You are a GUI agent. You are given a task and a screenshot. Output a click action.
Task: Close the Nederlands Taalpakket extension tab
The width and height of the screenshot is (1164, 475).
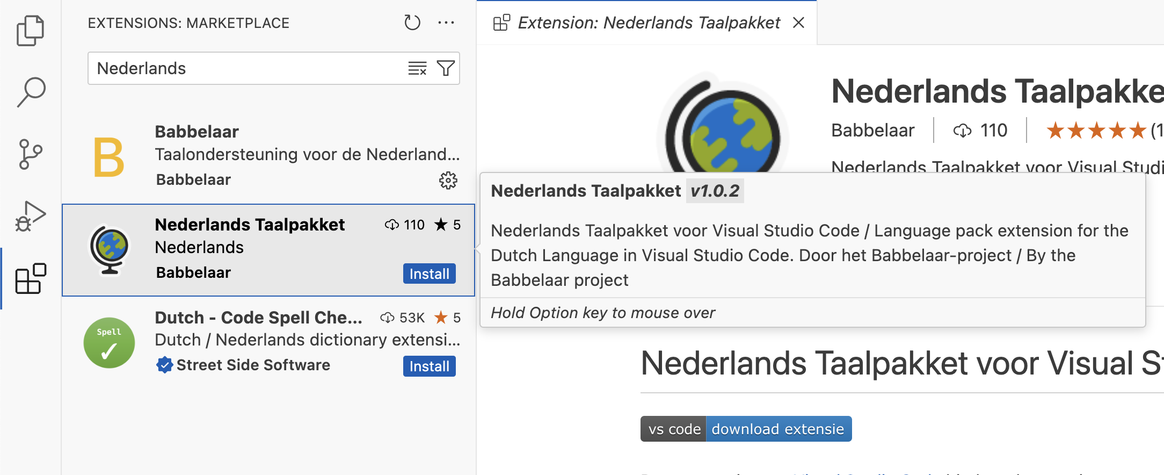(798, 23)
